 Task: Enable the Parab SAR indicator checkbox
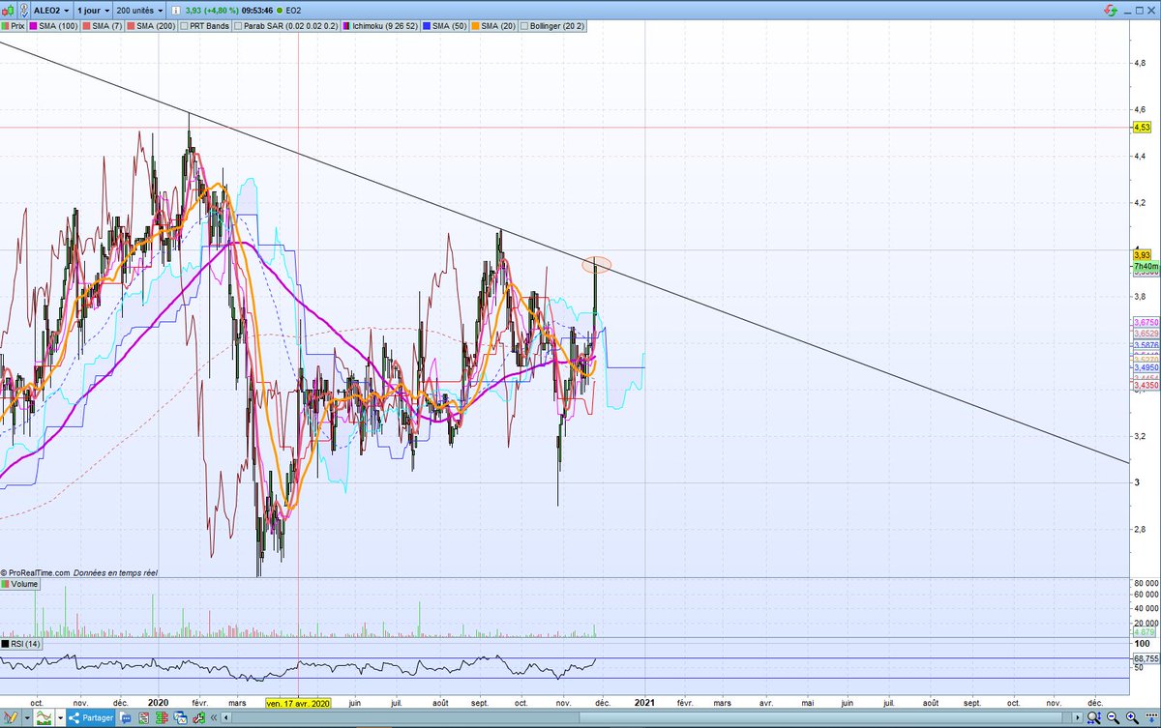click(x=238, y=26)
